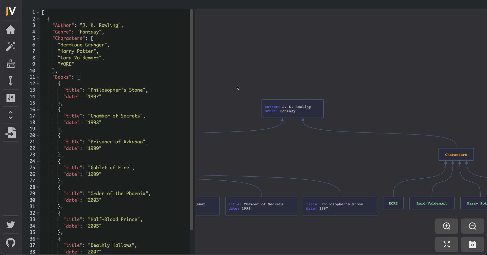The width and height of the screenshot is (487, 255).
Task: Click "Prisoner of Azkaban" in the editor
Action: [x=117, y=142]
